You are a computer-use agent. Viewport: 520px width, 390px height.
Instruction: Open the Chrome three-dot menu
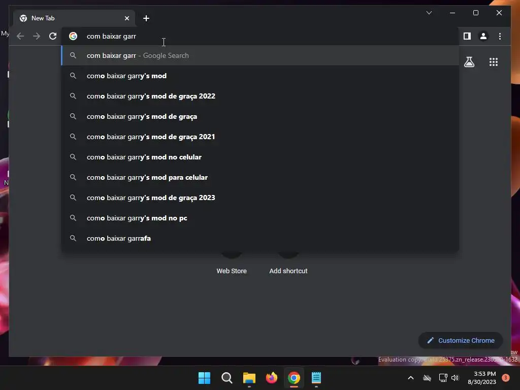point(500,36)
